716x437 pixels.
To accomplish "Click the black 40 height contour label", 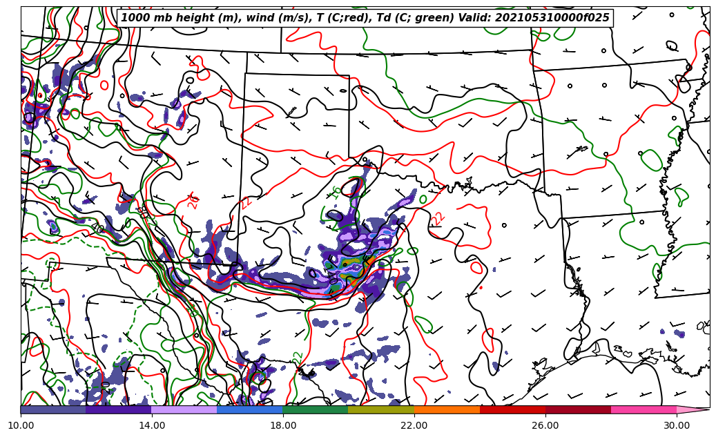I will tap(99, 229).
